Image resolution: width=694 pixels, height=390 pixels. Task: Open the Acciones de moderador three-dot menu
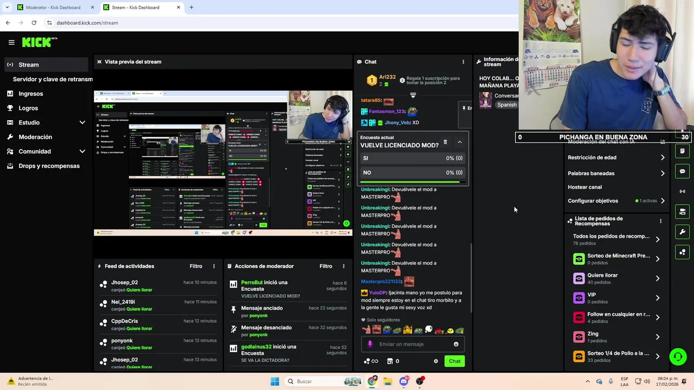(x=343, y=266)
